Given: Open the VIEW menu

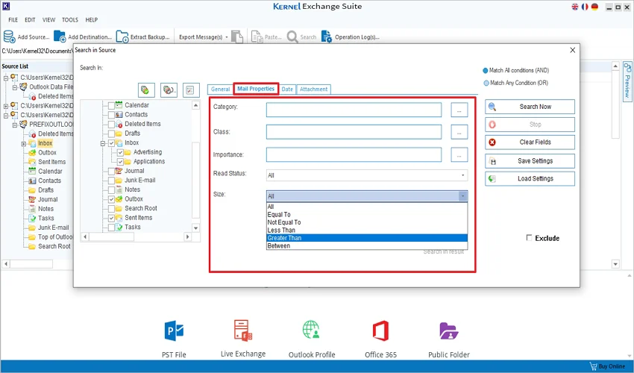Looking at the screenshot, I should (48, 20).
